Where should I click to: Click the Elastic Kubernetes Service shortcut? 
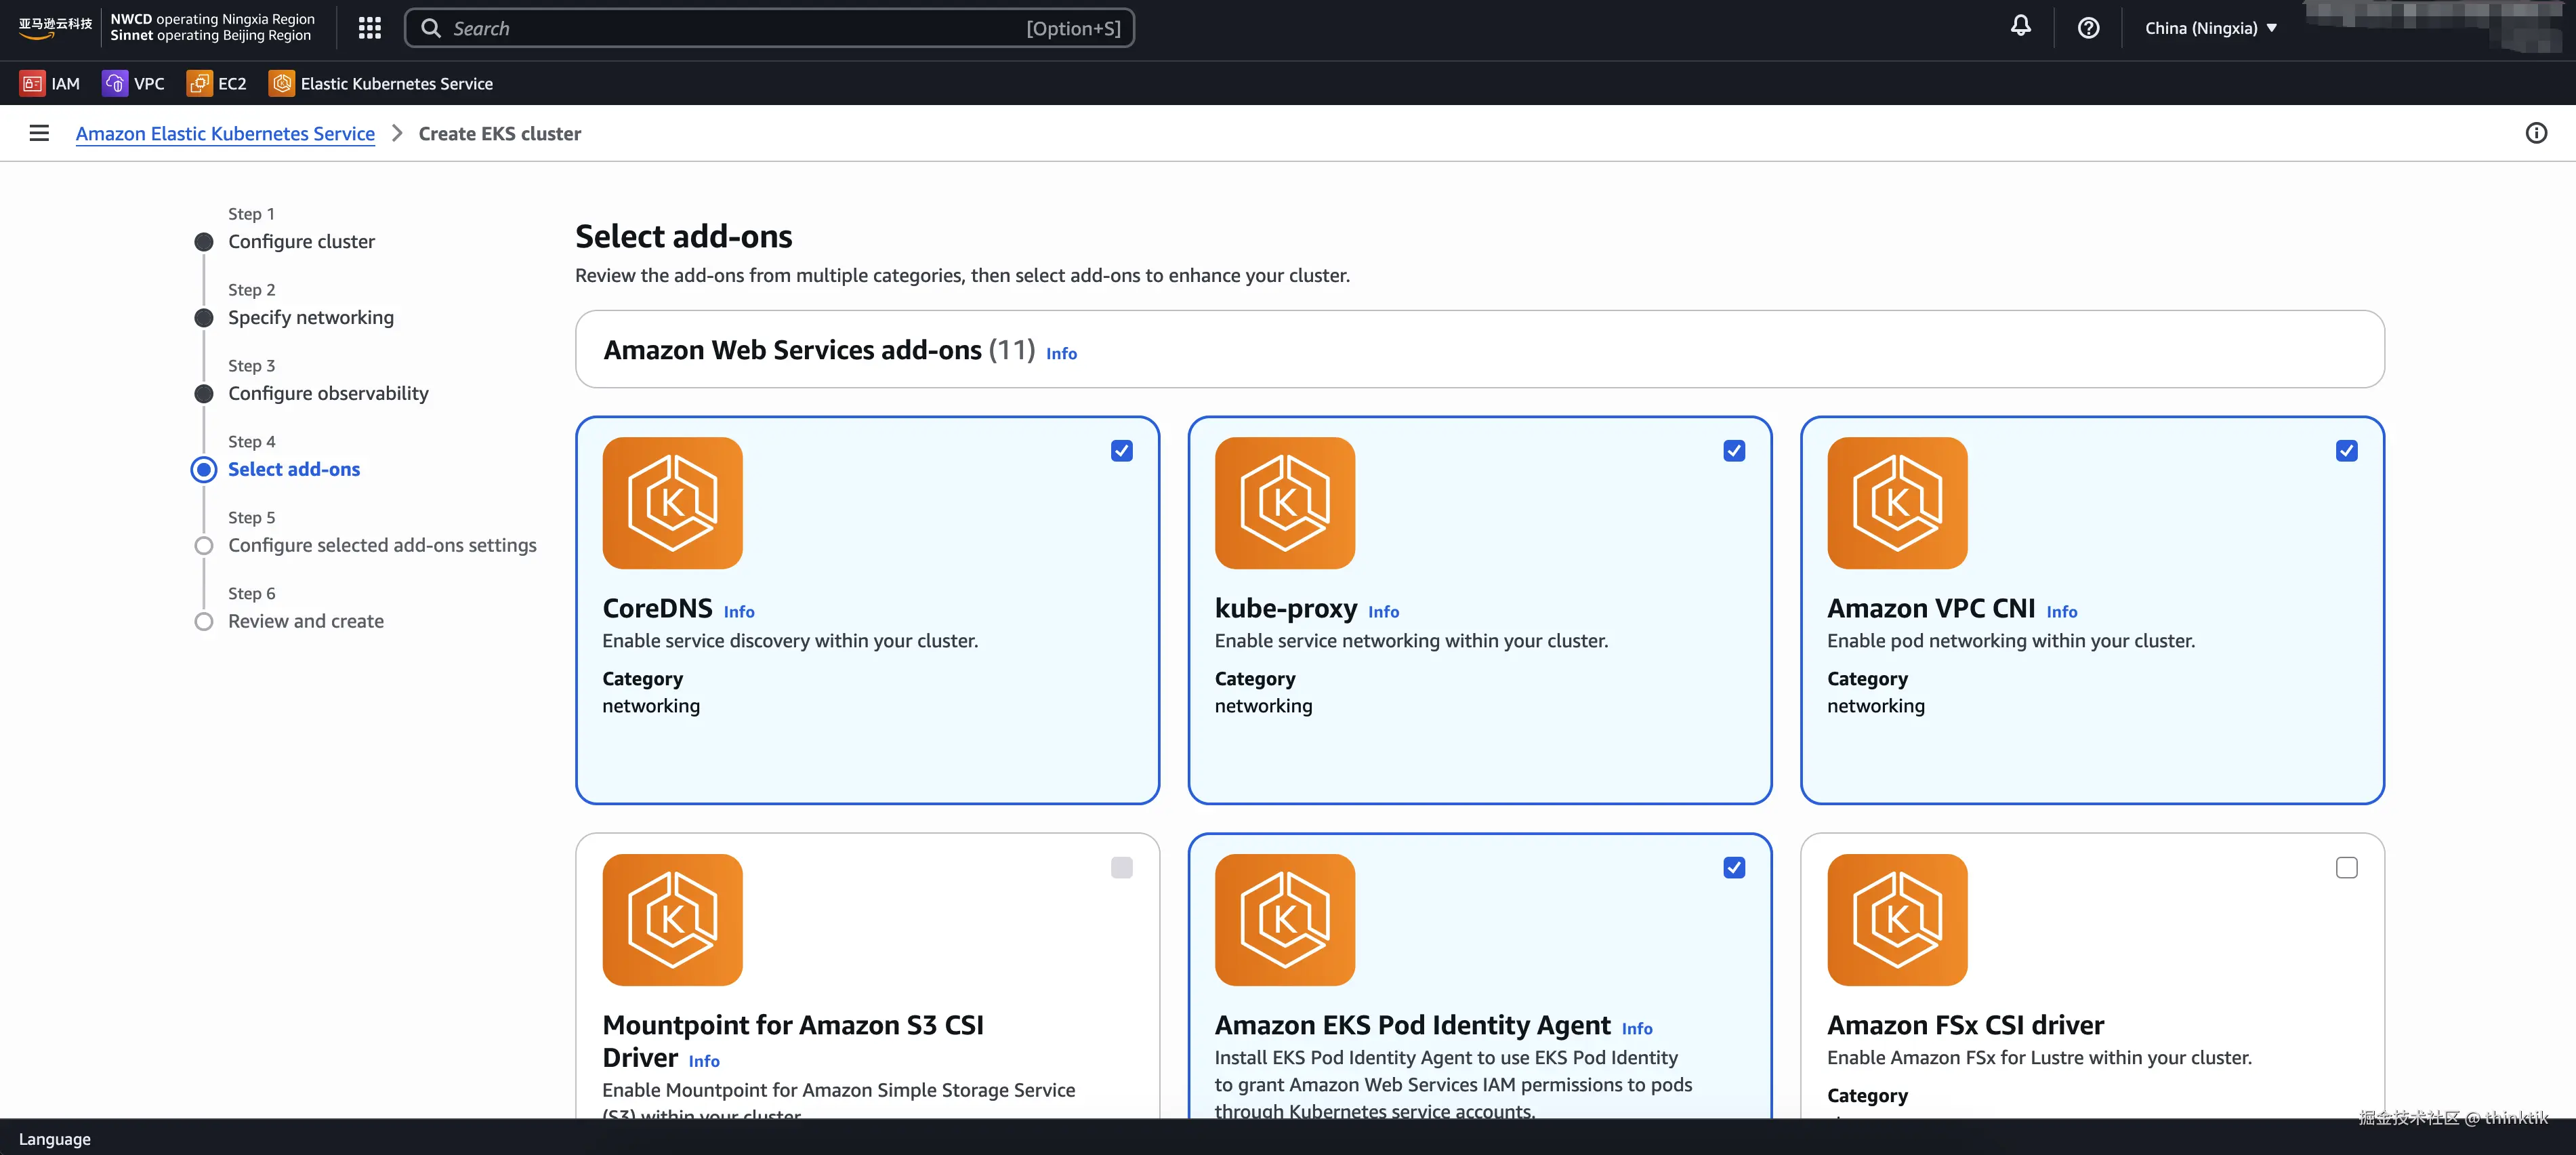click(x=381, y=84)
